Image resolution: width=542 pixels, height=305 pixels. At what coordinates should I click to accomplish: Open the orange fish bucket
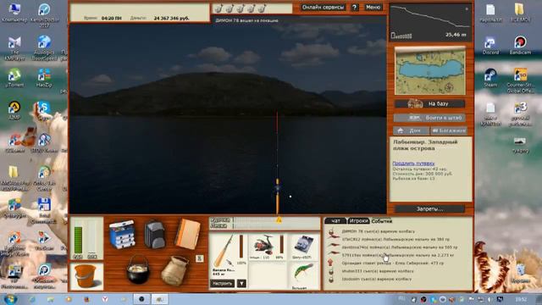85,276
